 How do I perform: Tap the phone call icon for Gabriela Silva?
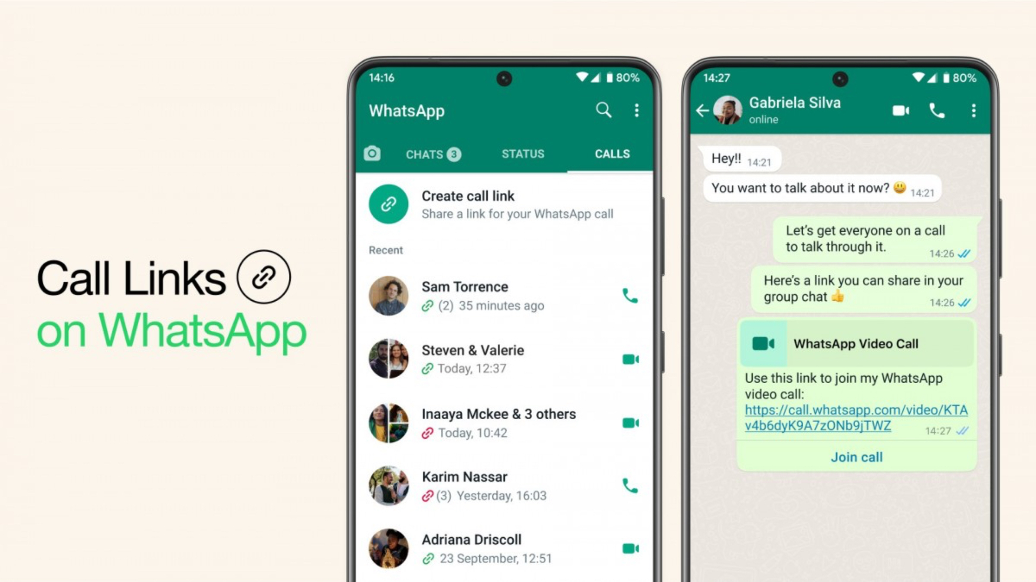(x=938, y=110)
